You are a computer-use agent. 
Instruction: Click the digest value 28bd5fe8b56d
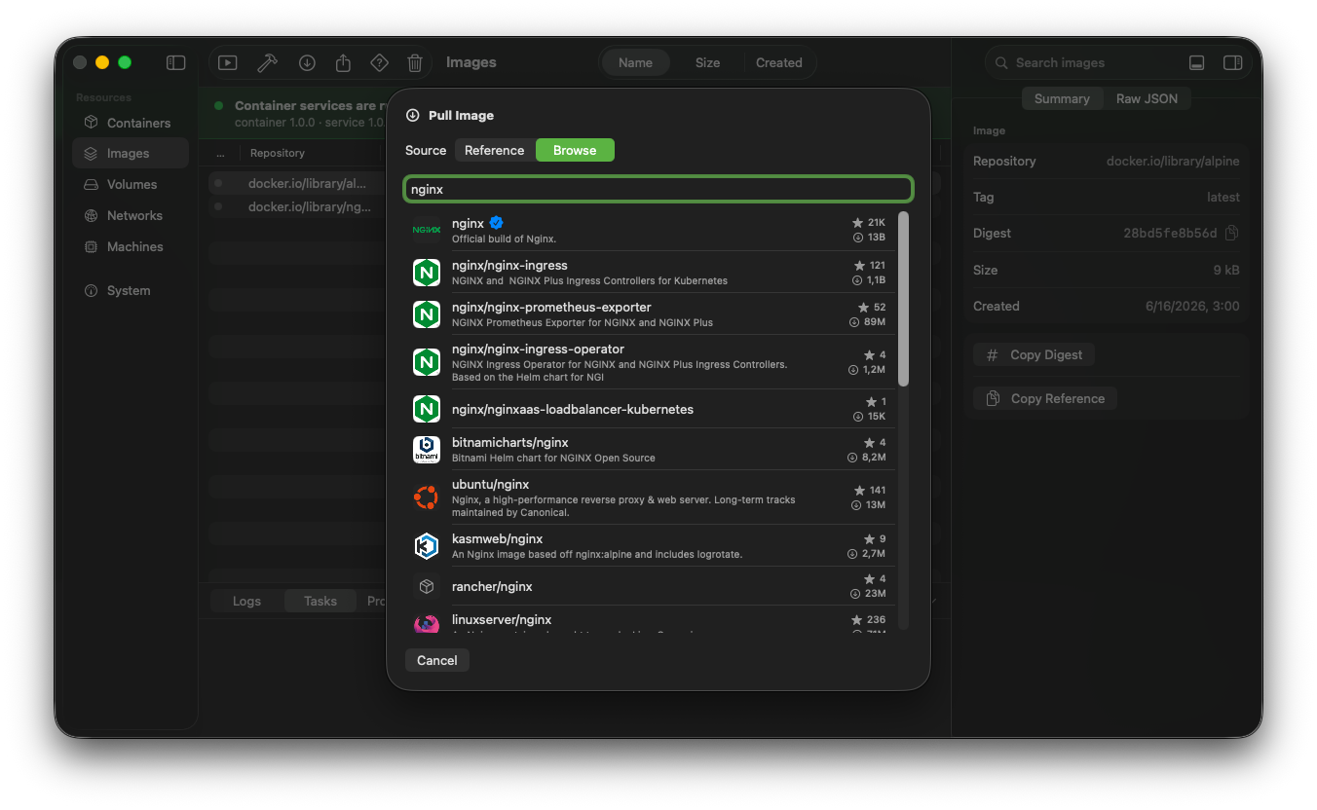1170,233
